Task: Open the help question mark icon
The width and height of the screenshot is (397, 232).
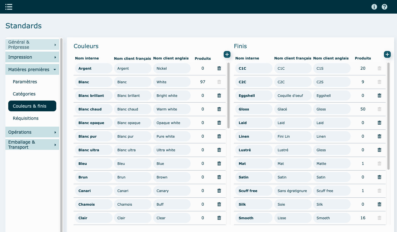Action: [384, 7]
